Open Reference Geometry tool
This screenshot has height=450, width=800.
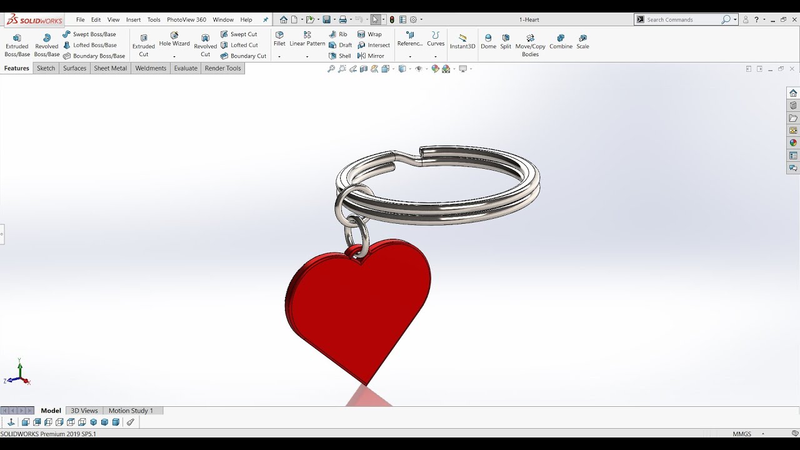tap(410, 39)
